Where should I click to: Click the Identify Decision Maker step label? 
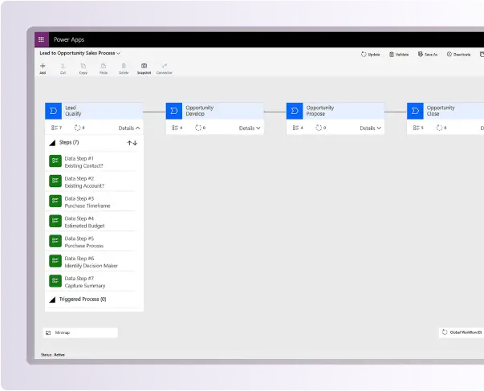coord(91,266)
